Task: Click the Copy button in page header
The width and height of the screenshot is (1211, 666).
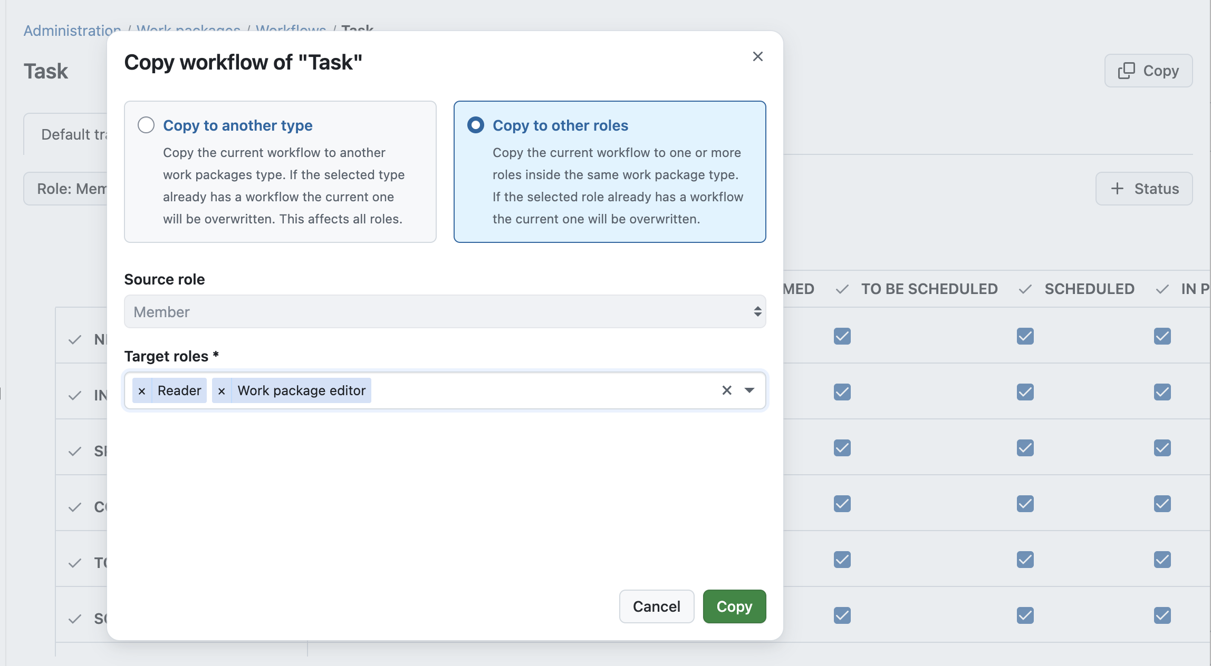Action: point(1148,71)
